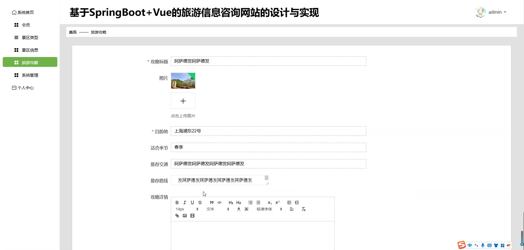This screenshot has height=250, width=524.
Task: Toggle bold formatting in the editor
Action: point(177,202)
